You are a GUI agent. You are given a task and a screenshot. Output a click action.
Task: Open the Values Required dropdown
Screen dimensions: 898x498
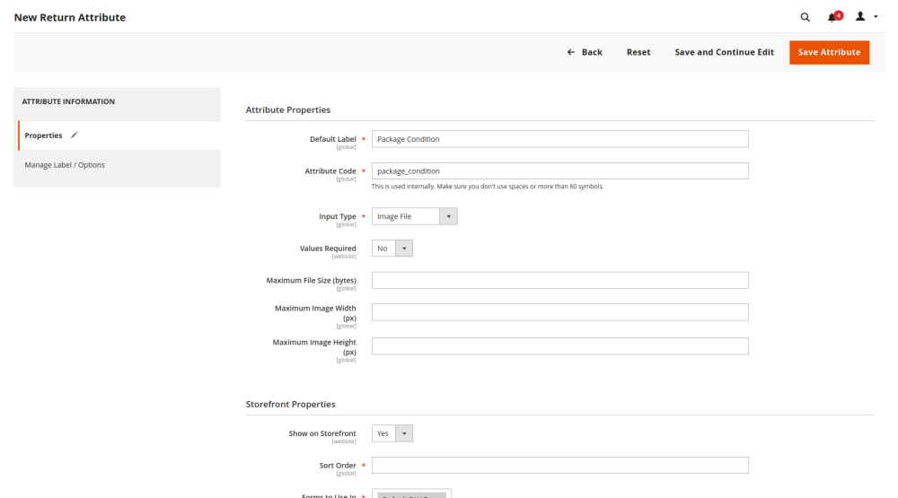point(392,249)
